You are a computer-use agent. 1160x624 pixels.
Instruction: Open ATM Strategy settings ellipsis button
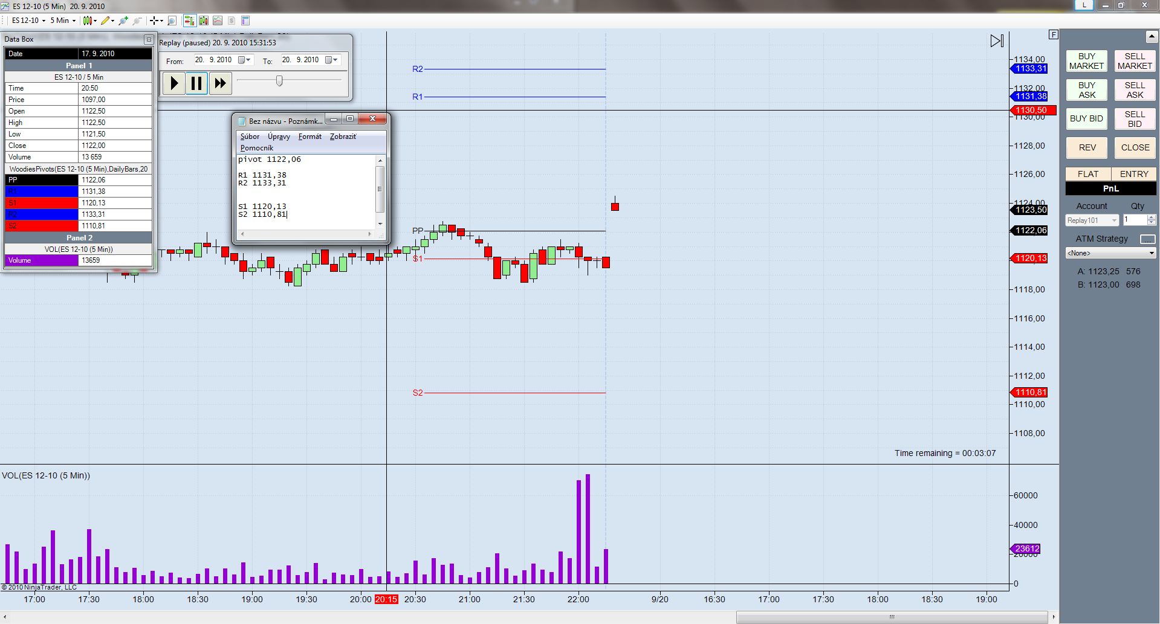[x=1147, y=239]
